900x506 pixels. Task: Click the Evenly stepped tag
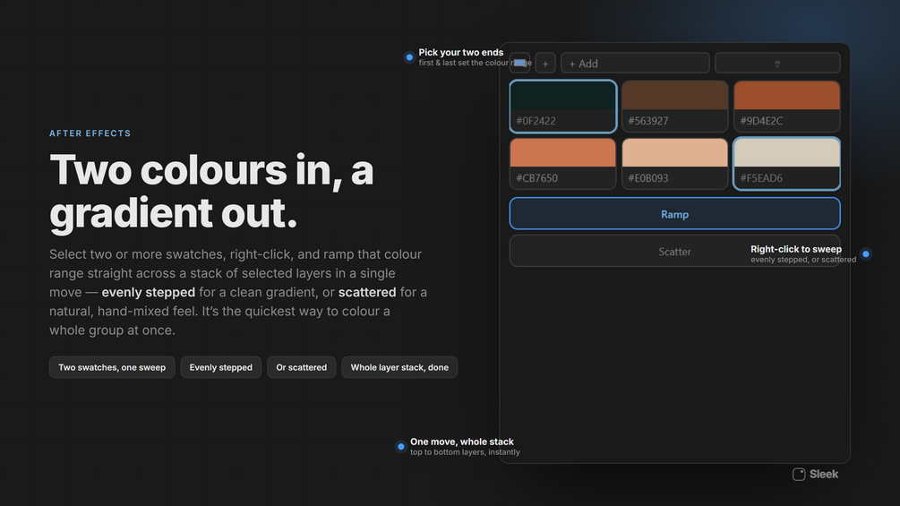tap(221, 367)
